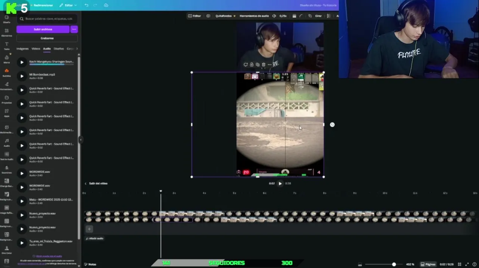Adjust the timeline zoom slider knob
This screenshot has width=479, height=268.
click(x=394, y=264)
